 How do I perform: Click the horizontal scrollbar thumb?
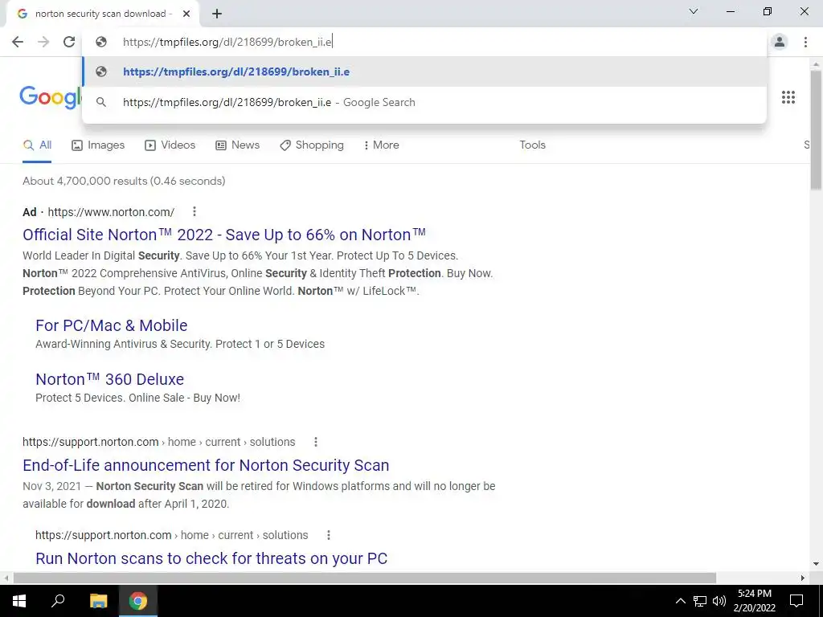coord(364,578)
